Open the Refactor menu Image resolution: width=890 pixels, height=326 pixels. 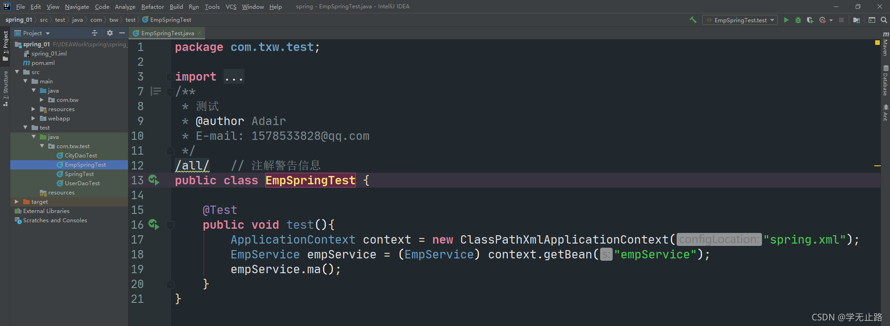153,6
